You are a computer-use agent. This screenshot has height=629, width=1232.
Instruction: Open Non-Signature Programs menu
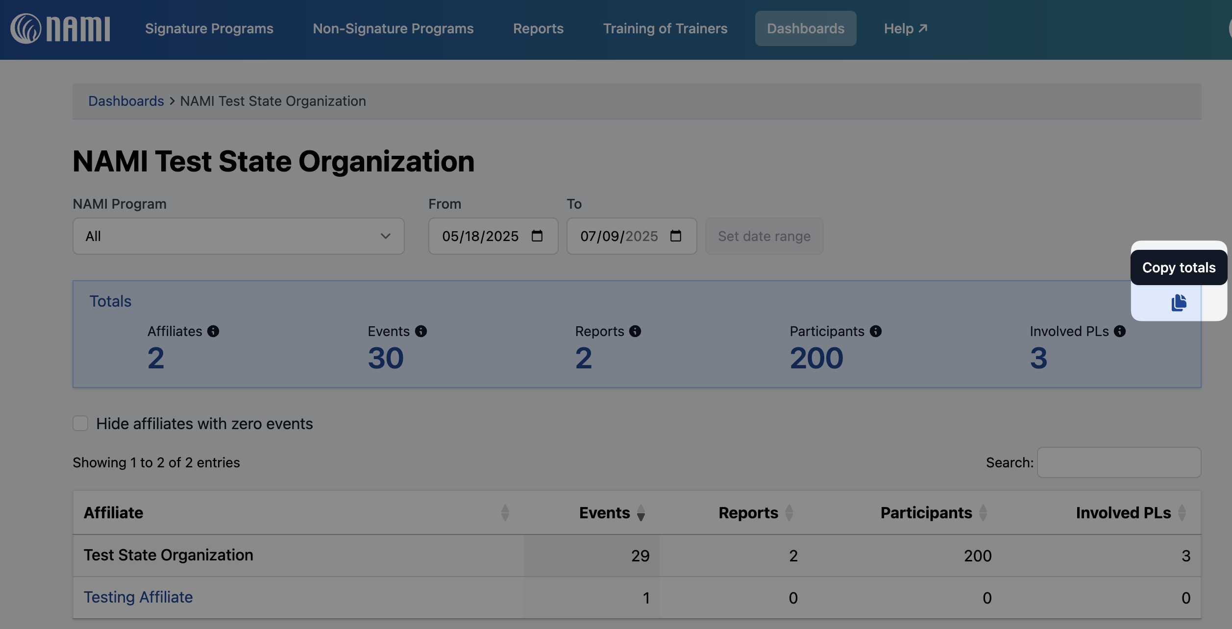393,28
